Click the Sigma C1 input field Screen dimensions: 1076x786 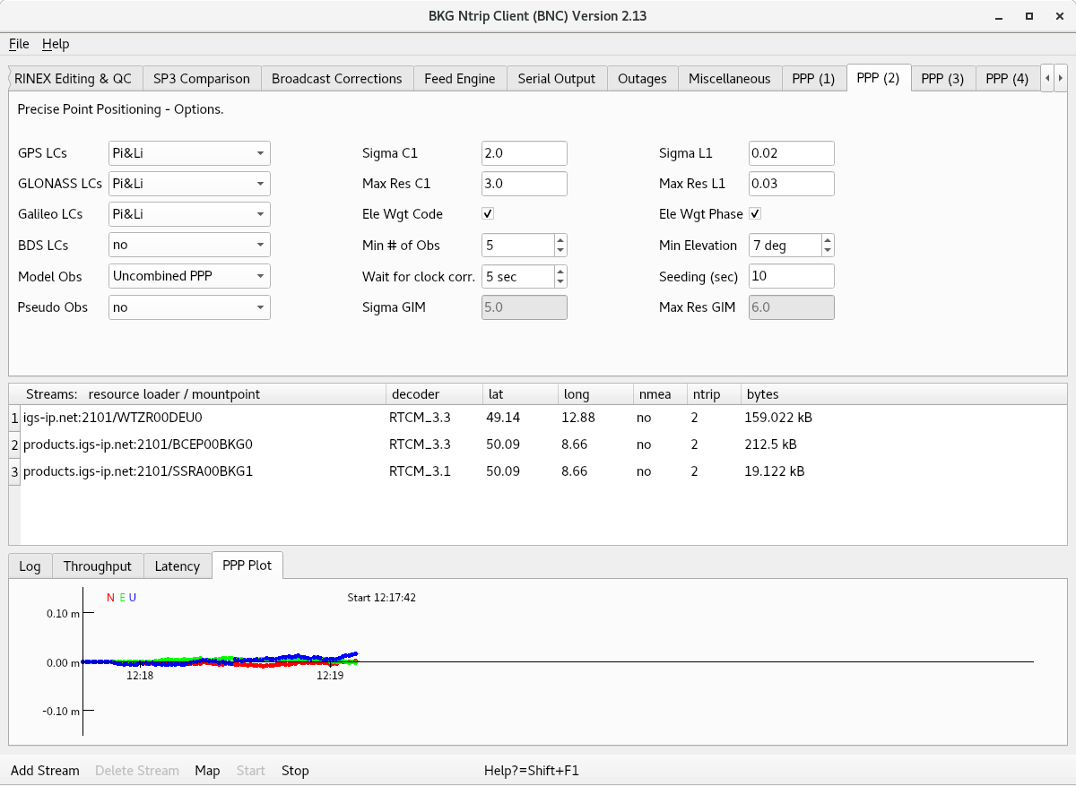coord(524,153)
